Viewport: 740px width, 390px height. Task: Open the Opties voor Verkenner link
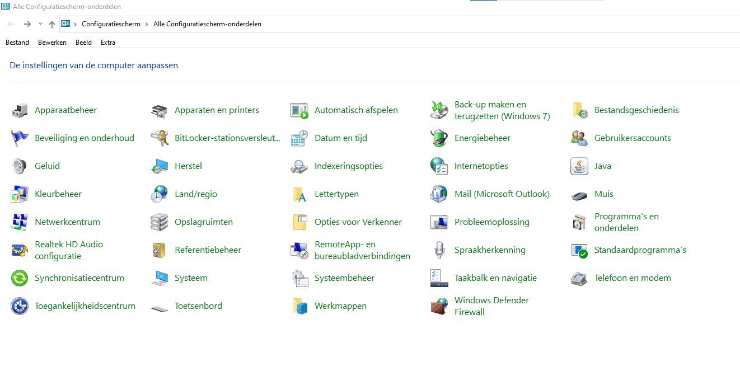[358, 222]
